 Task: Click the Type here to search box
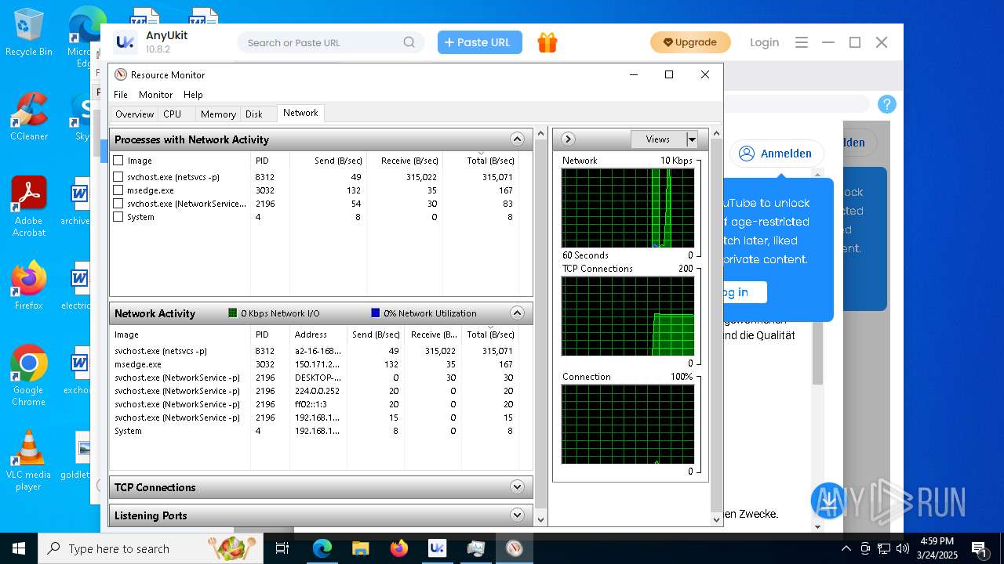(151, 548)
